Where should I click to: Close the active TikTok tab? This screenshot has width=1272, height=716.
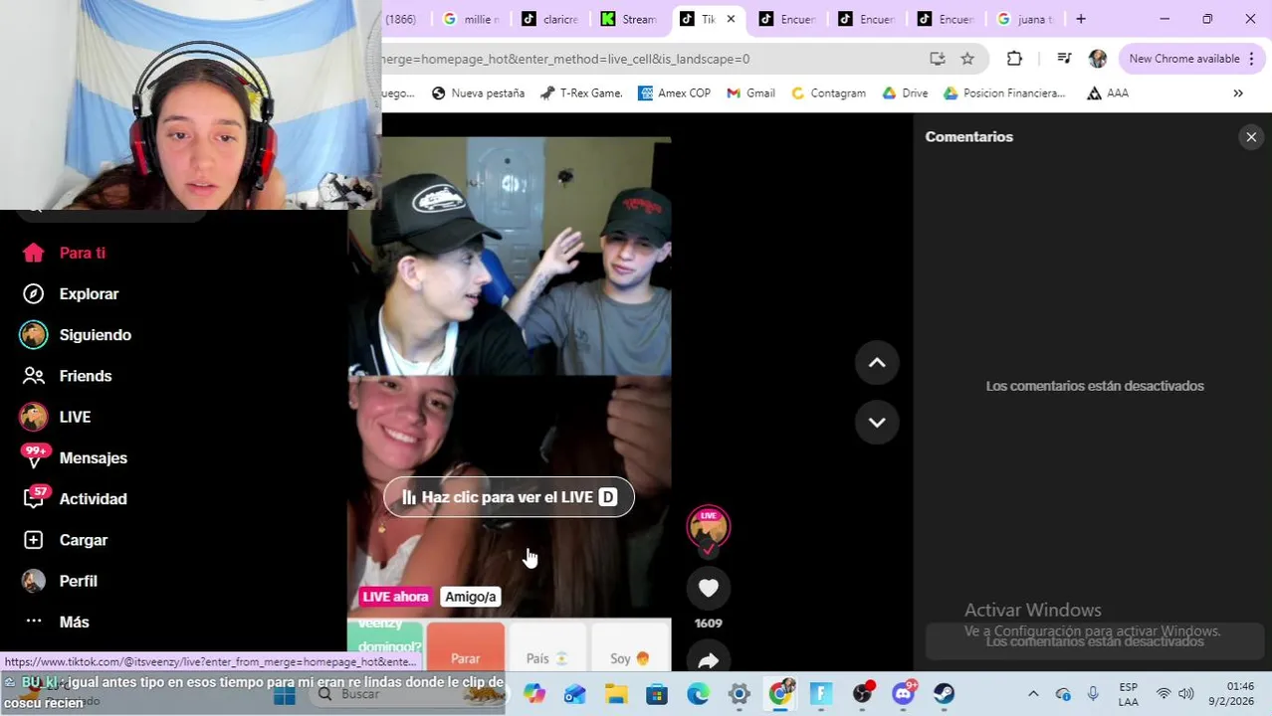pyautogui.click(x=731, y=19)
